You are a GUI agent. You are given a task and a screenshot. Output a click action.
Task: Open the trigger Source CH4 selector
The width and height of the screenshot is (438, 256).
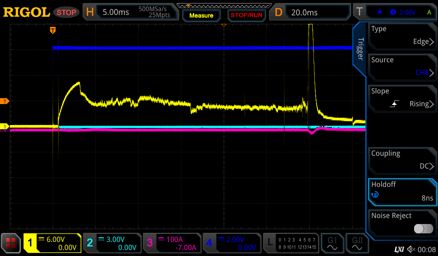pos(402,67)
